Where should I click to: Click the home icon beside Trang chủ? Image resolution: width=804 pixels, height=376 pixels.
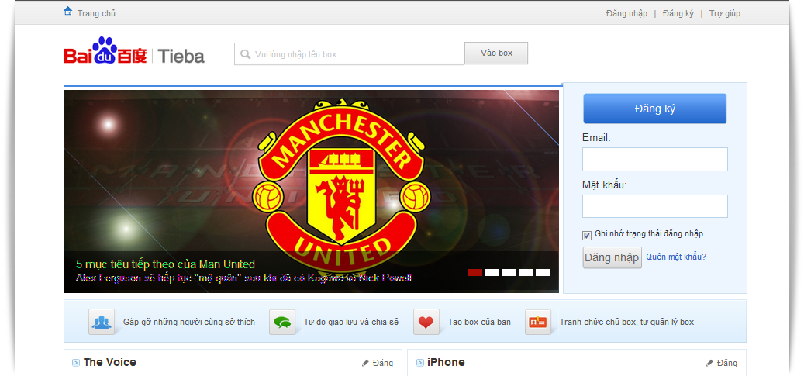click(x=67, y=11)
